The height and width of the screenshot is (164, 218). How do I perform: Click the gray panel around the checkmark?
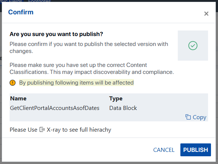point(193,46)
